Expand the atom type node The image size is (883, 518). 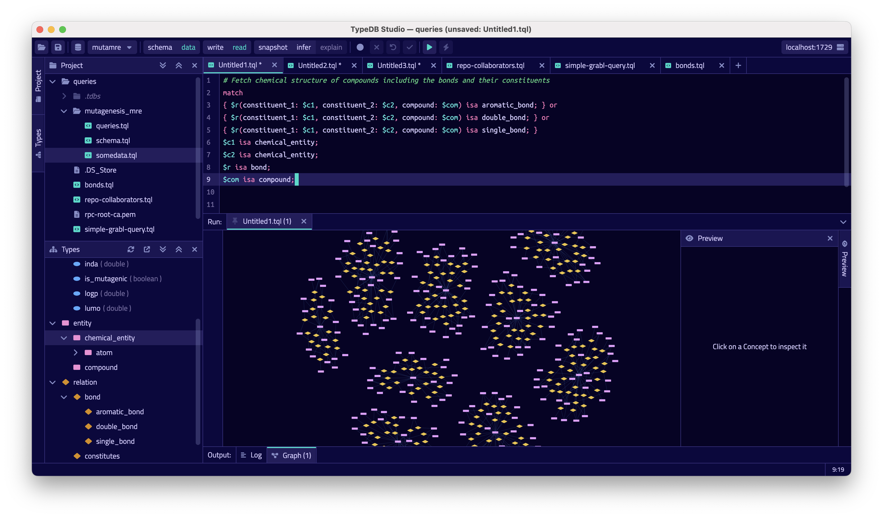tap(75, 353)
